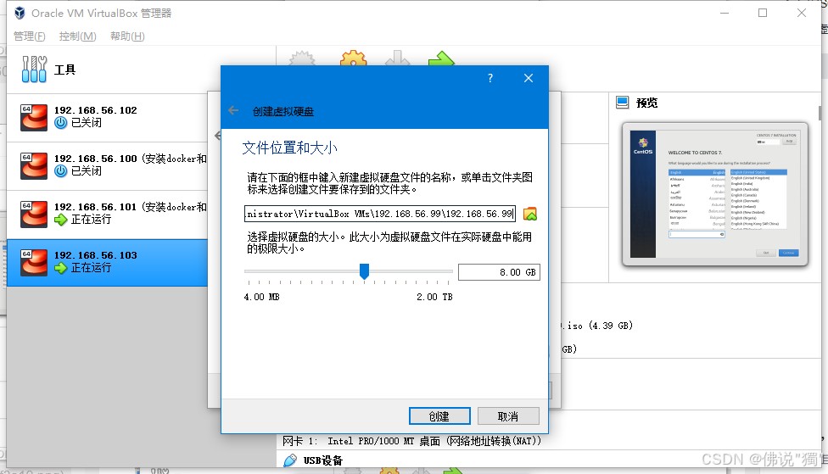
Task: Select VM 192.168.56.101 in list
Action: point(107,214)
